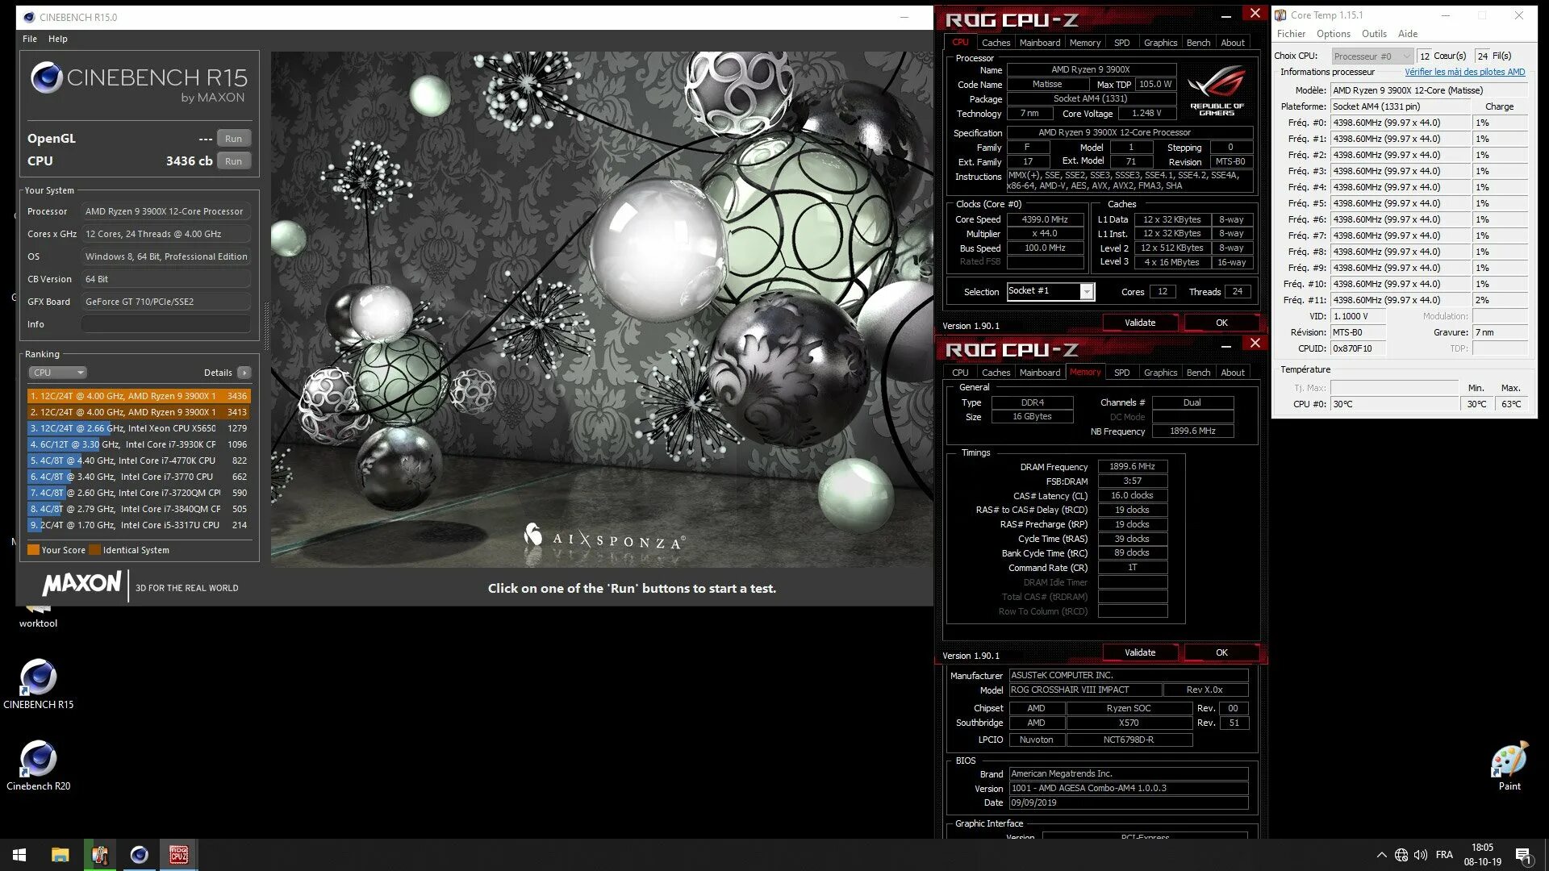Select Processor #0 in Core Temp

[1372, 54]
